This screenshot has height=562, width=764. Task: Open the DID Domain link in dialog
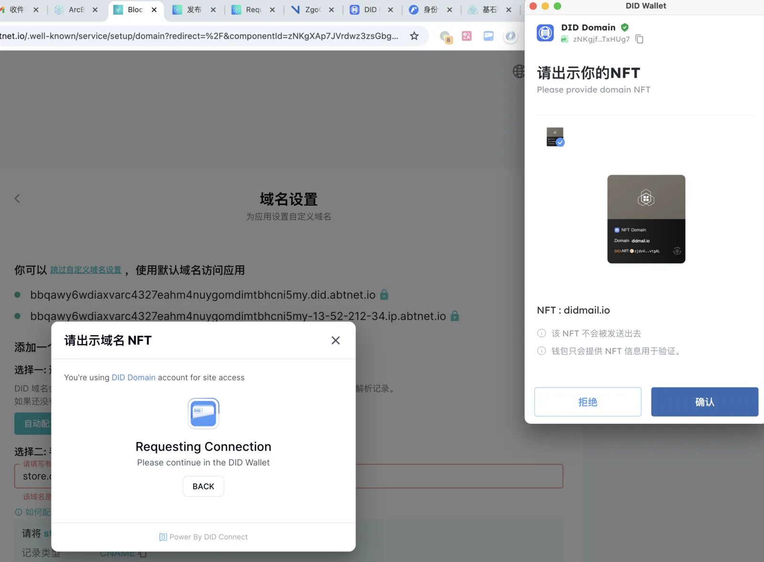[134, 377]
